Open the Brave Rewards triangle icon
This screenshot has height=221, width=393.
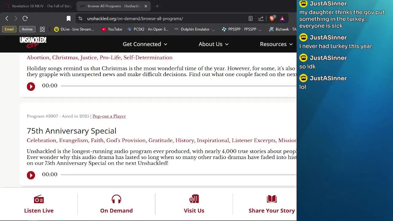pos(282,18)
